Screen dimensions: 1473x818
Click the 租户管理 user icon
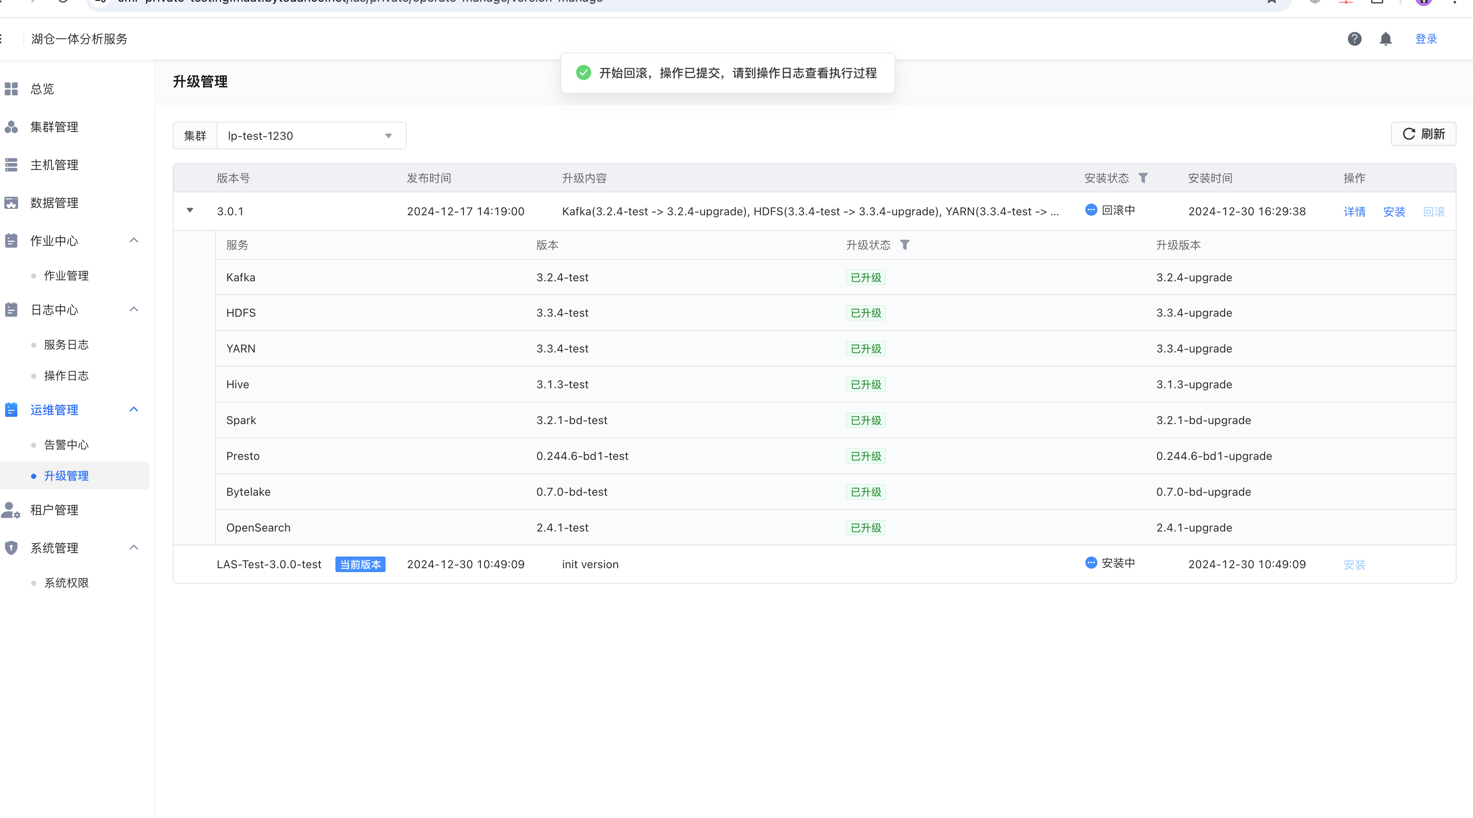[11, 510]
